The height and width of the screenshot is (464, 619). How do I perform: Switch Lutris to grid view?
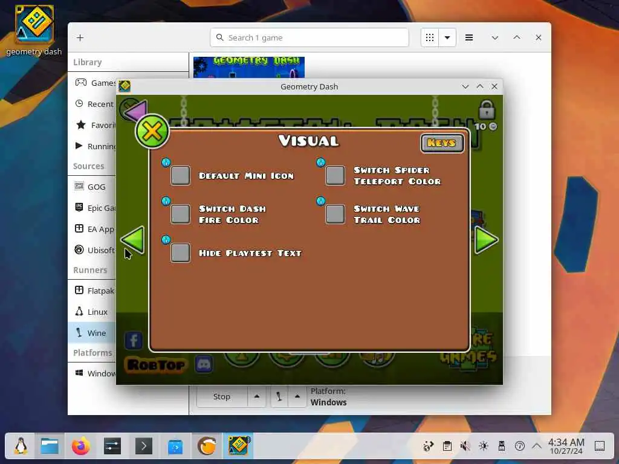coord(430,38)
